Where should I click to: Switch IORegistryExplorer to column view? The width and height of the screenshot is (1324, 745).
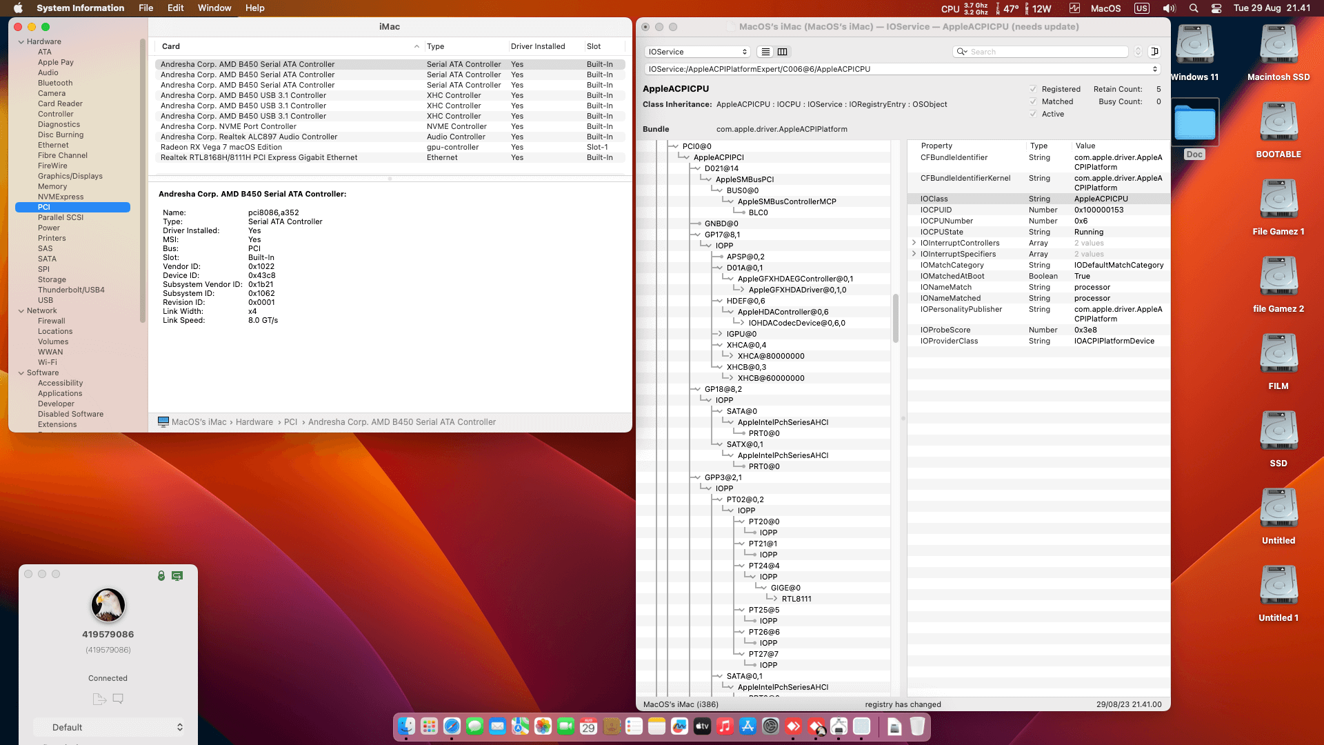click(782, 52)
